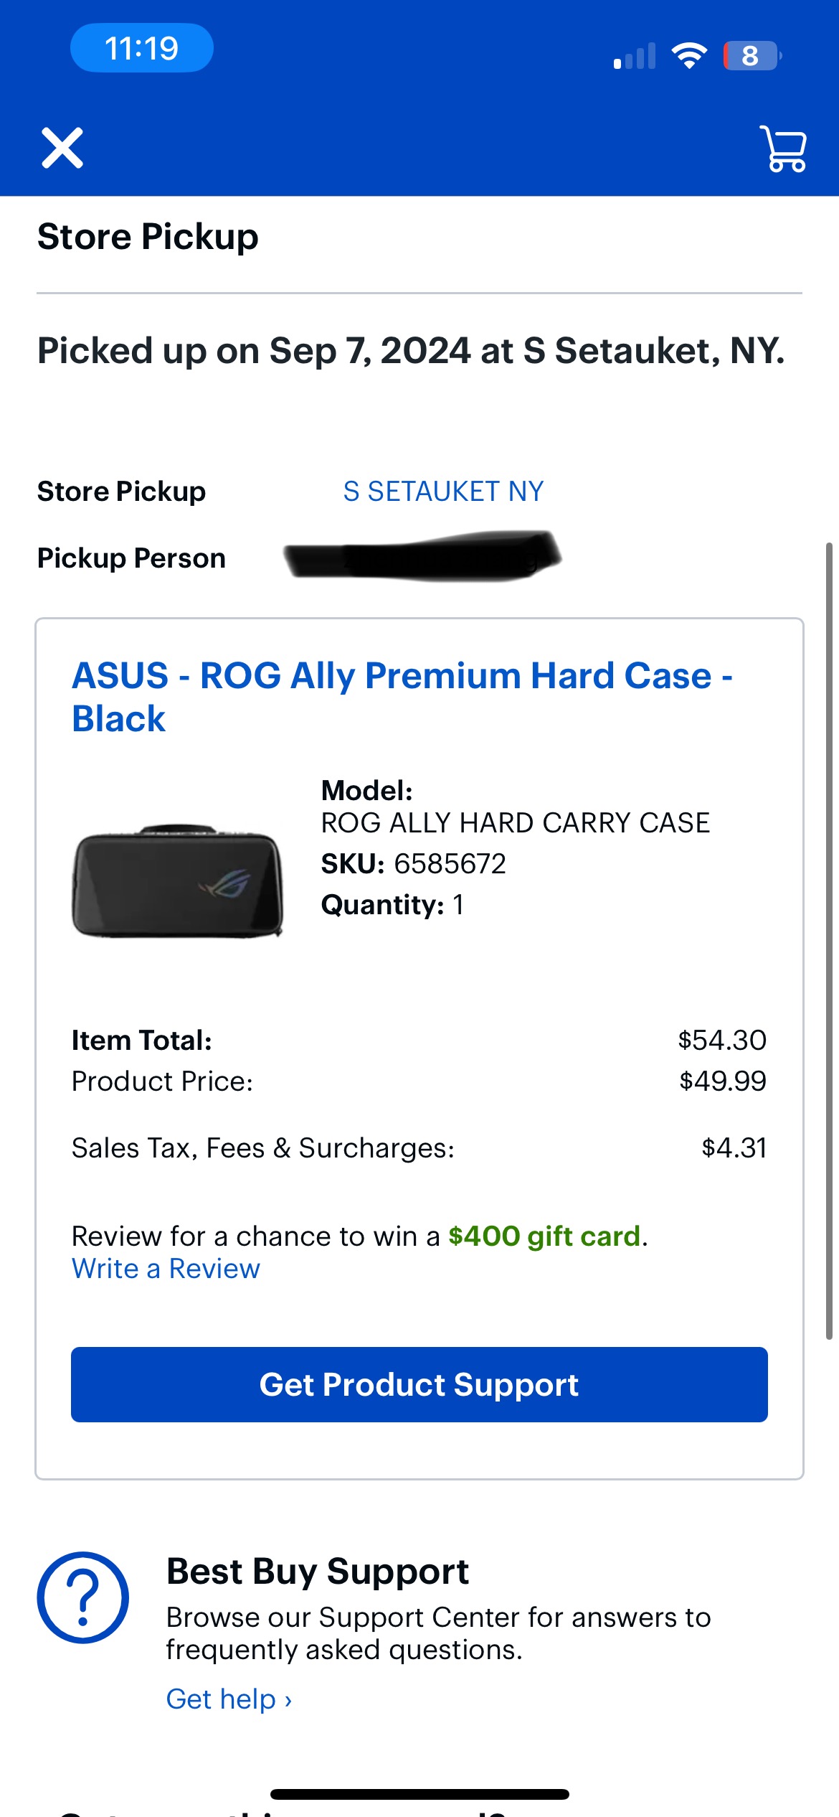Tap the home indicator bar
Image resolution: width=839 pixels, height=1817 pixels.
[419, 1794]
